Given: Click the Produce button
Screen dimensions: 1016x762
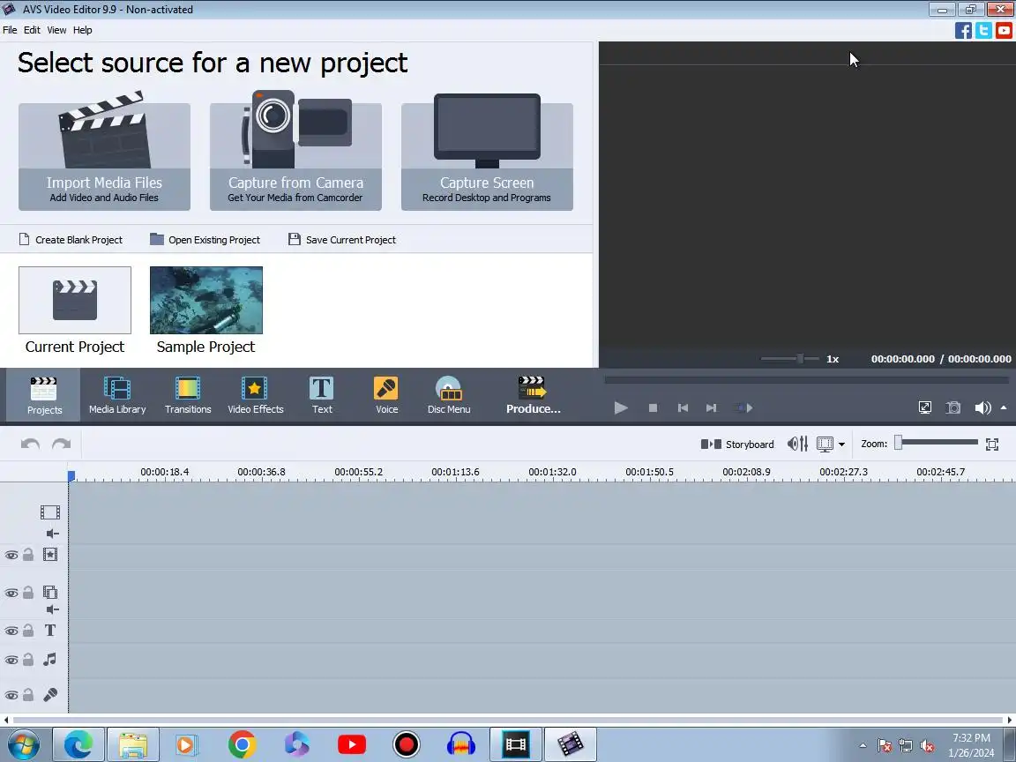Looking at the screenshot, I should (534, 395).
